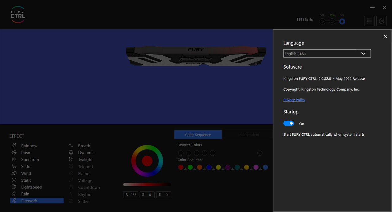
Task: Click the B value field
Action: coord(164,195)
